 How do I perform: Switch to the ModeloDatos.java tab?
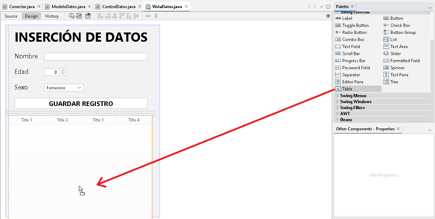click(x=68, y=7)
